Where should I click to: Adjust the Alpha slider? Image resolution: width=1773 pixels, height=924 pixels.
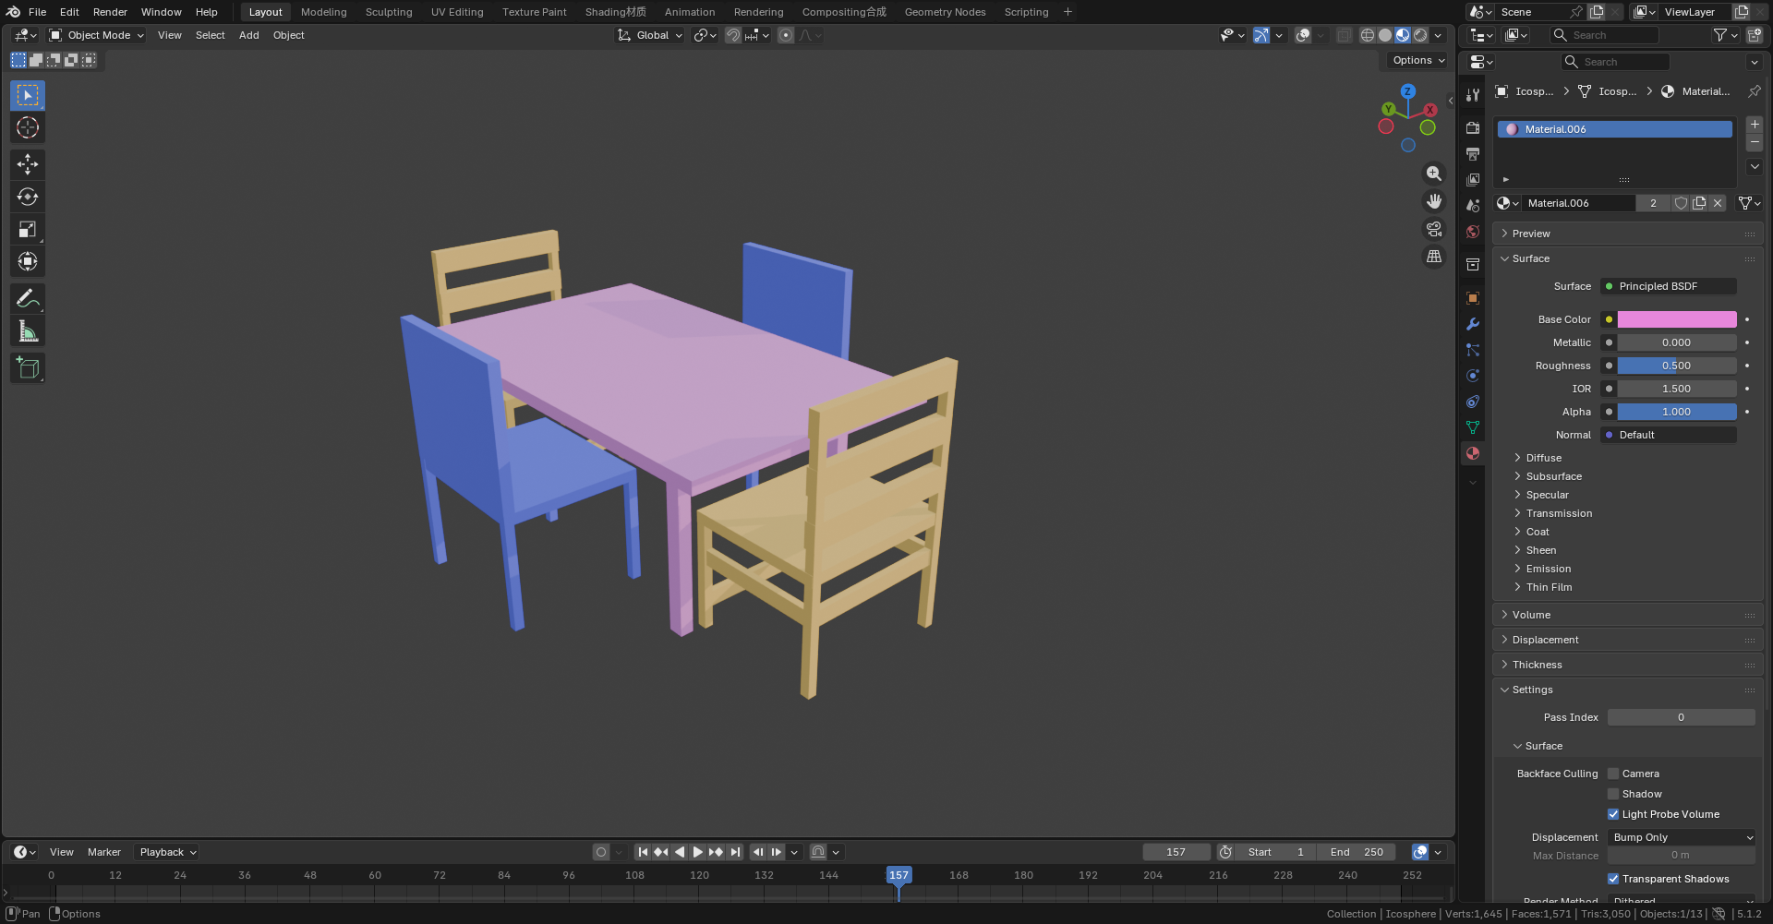pos(1676,412)
